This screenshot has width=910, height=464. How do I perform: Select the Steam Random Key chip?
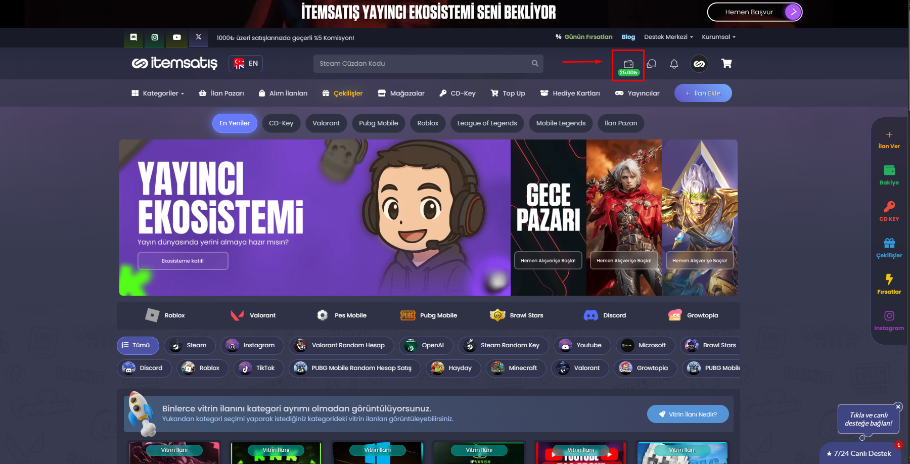(x=503, y=345)
